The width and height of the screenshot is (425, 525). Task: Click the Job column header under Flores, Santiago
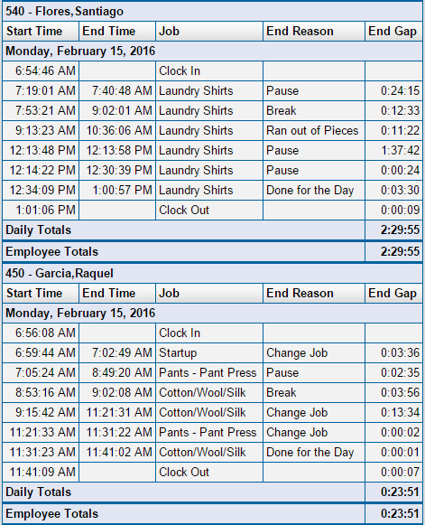coord(209,31)
